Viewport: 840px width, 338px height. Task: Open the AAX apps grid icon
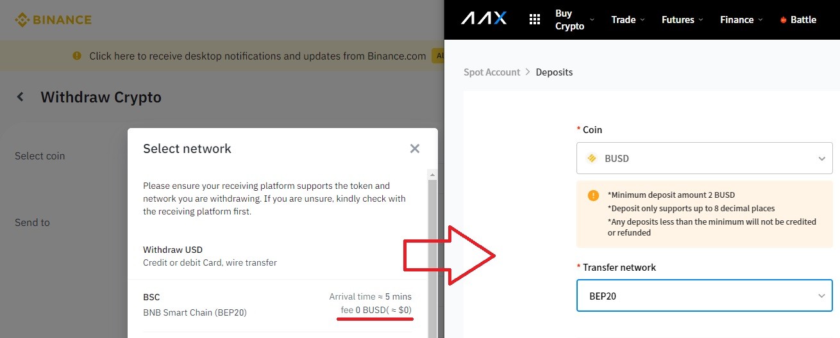click(x=534, y=19)
